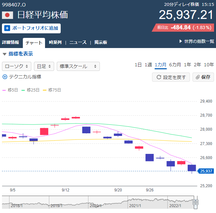Select the 1年 time range
This screenshot has width=216, height=213.
tap(188, 65)
